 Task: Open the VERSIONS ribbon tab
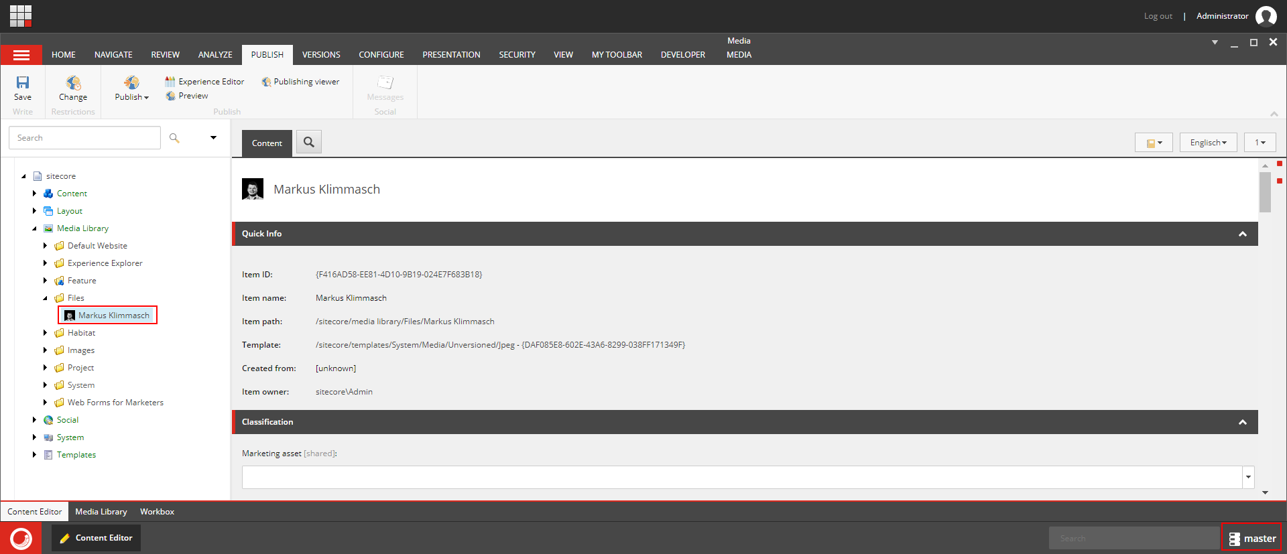tap(321, 55)
